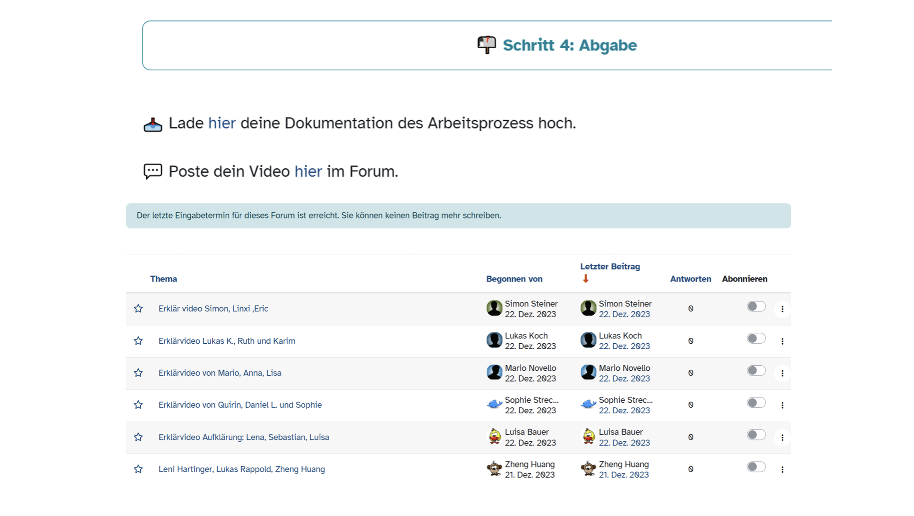
Task: Star the Erklärvideo Lukas K., Ruth und Karim topic
Action: (x=138, y=340)
